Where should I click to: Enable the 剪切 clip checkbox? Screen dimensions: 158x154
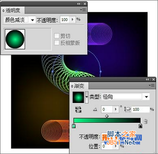[57, 36]
